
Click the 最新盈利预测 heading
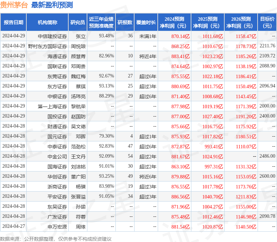coord(52,5)
